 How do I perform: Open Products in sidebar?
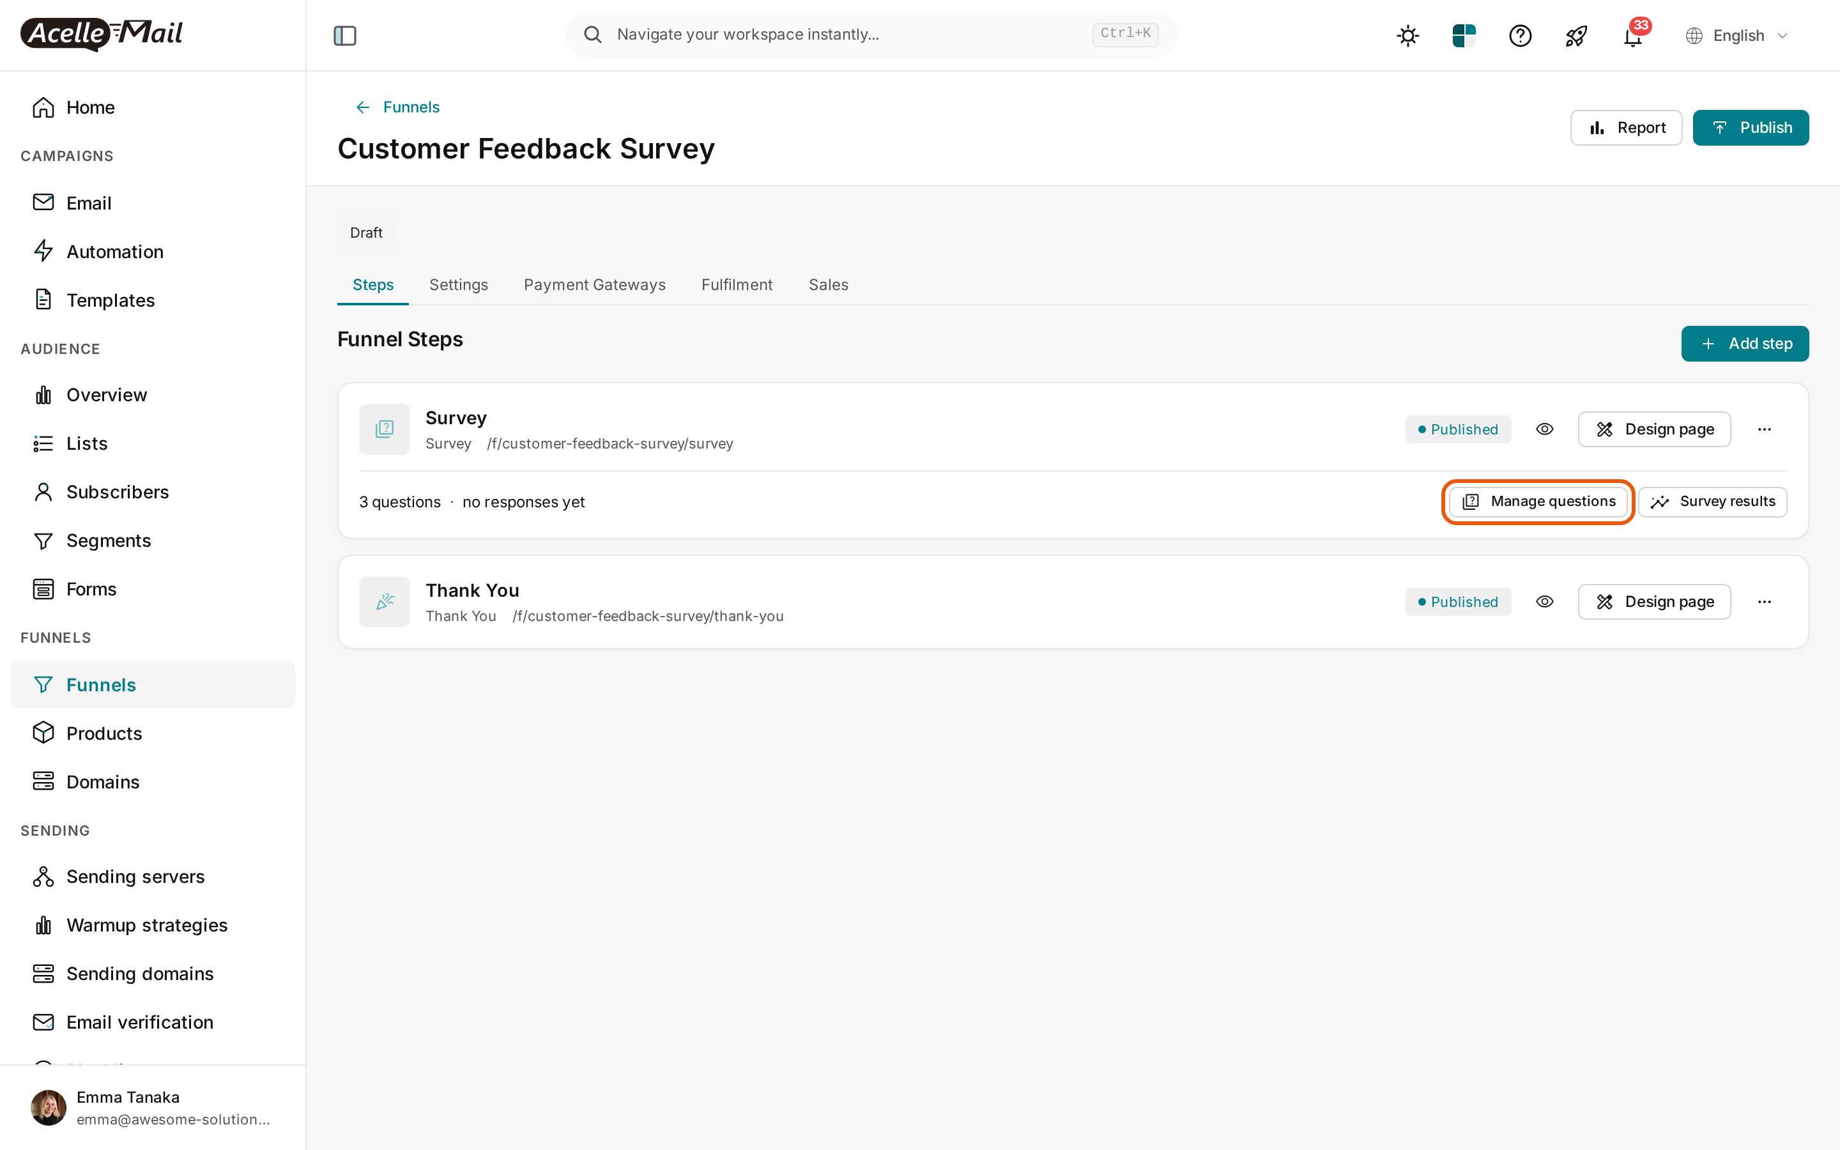pos(152,733)
